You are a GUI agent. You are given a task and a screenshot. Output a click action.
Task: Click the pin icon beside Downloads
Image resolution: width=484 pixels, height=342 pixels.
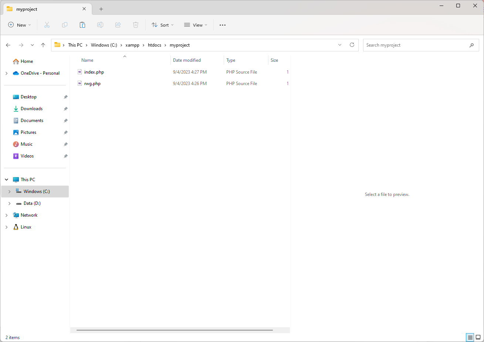(65, 109)
